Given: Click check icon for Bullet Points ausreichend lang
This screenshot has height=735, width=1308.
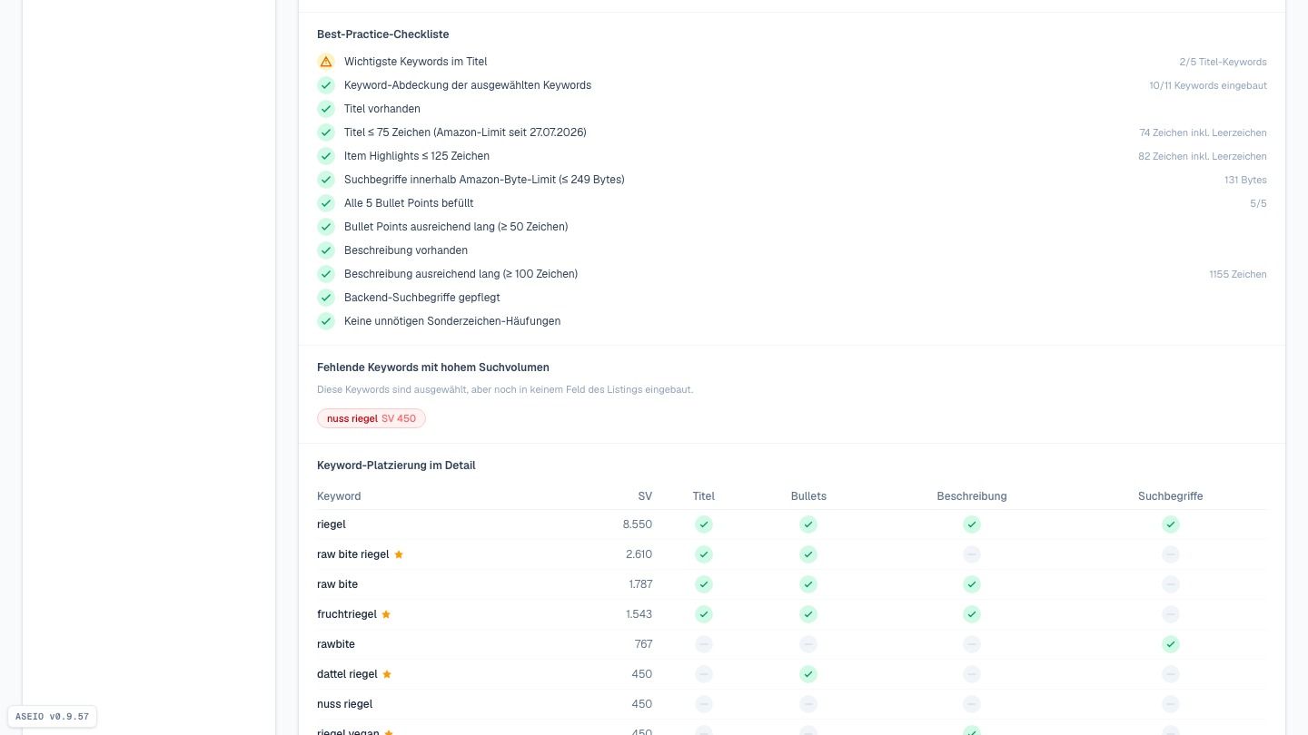Looking at the screenshot, I should [326, 227].
